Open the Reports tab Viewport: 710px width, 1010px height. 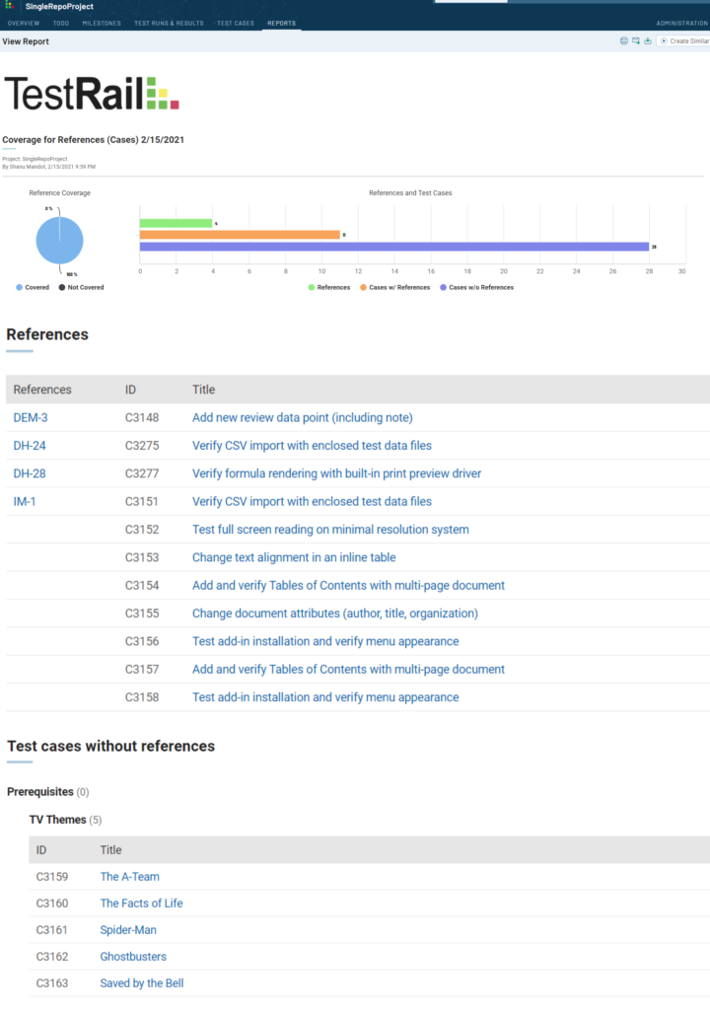tap(282, 24)
